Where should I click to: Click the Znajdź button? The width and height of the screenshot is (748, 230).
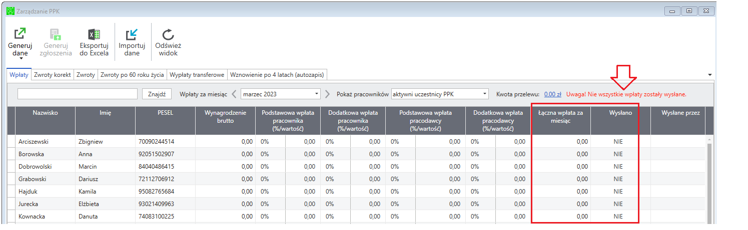157,94
